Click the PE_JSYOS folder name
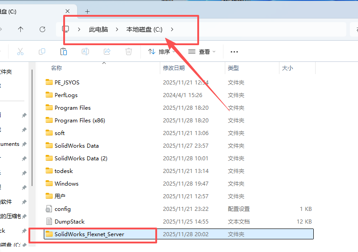Screen dimensions: 358x252 pos(67,83)
